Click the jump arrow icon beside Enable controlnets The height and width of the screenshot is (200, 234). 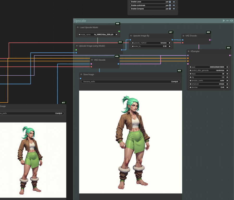pos(174,5)
